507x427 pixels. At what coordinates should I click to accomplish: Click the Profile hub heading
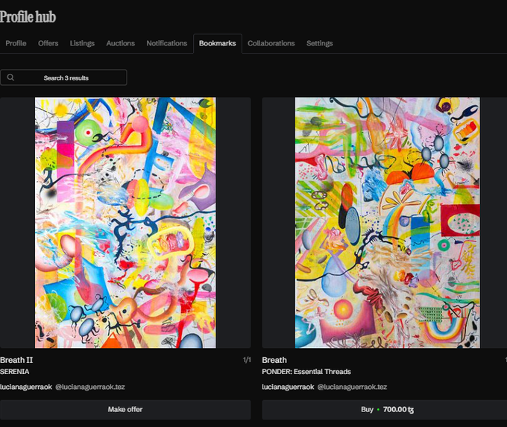[28, 17]
